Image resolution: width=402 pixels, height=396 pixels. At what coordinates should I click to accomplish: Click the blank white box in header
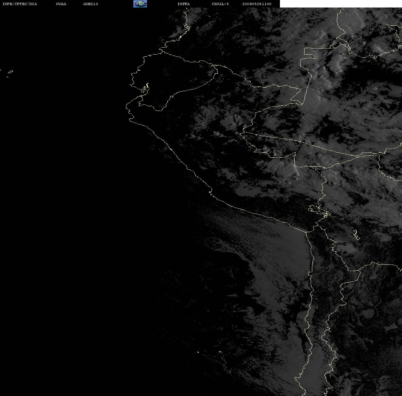[x=341, y=4]
